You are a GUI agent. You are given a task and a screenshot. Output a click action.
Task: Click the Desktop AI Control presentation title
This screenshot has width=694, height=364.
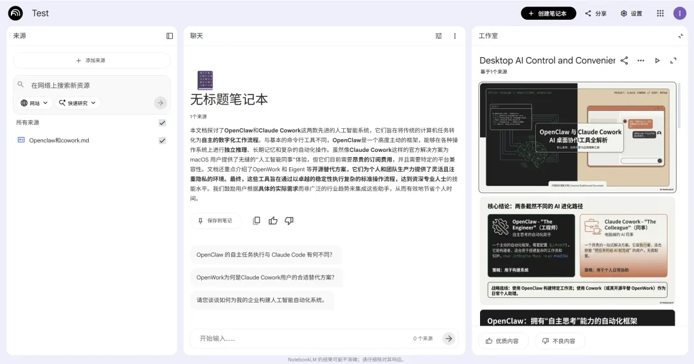(547, 60)
